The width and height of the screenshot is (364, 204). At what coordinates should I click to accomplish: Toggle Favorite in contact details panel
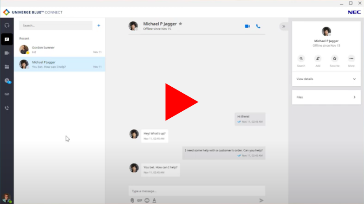[x=334, y=59]
